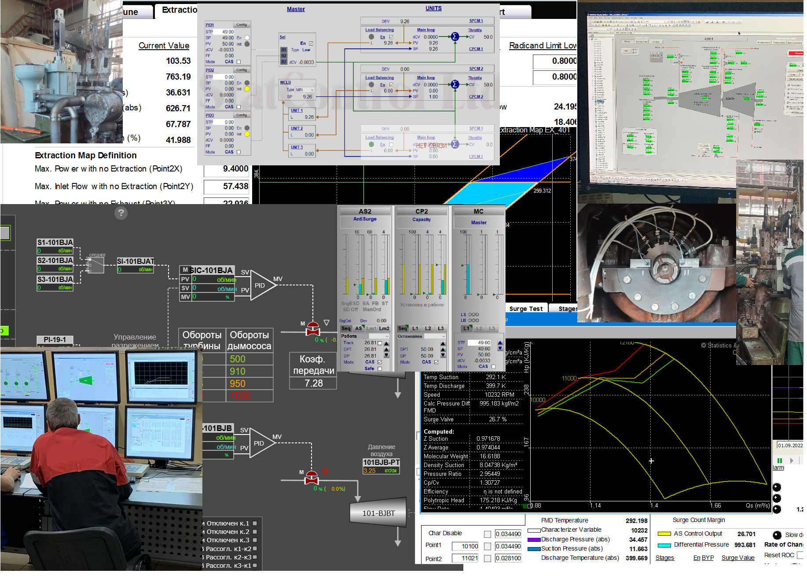Open the UNITS link at top
The image size is (807, 577).
click(433, 8)
